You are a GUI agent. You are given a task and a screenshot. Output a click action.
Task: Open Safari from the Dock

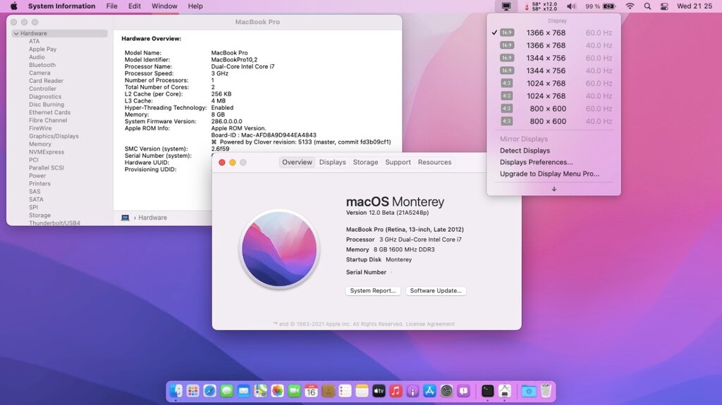pyautogui.click(x=209, y=391)
